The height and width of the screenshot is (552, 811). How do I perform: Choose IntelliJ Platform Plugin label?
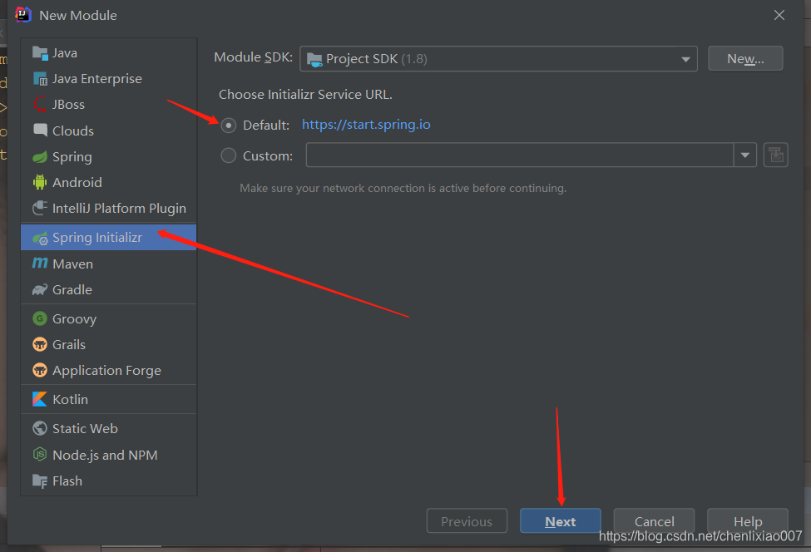[119, 209]
